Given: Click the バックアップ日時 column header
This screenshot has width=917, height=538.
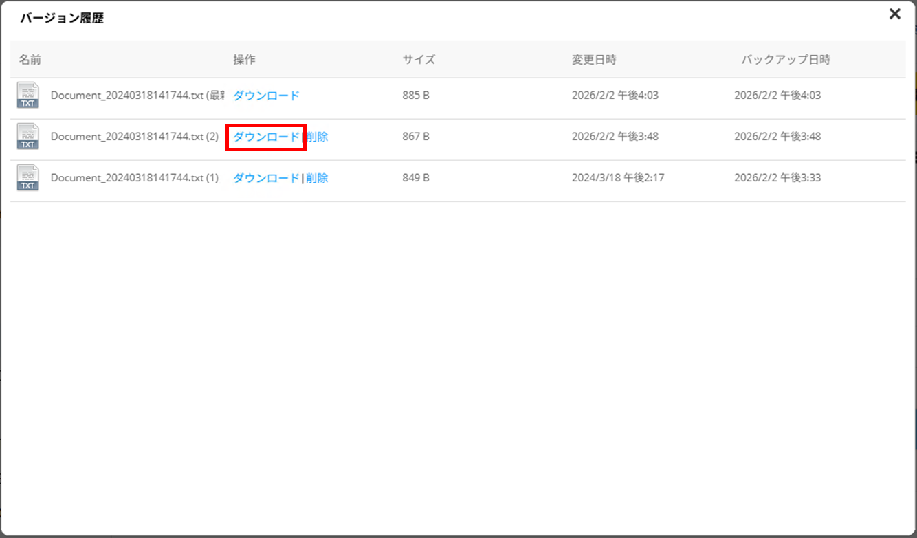Looking at the screenshot, I should point(786,60).
